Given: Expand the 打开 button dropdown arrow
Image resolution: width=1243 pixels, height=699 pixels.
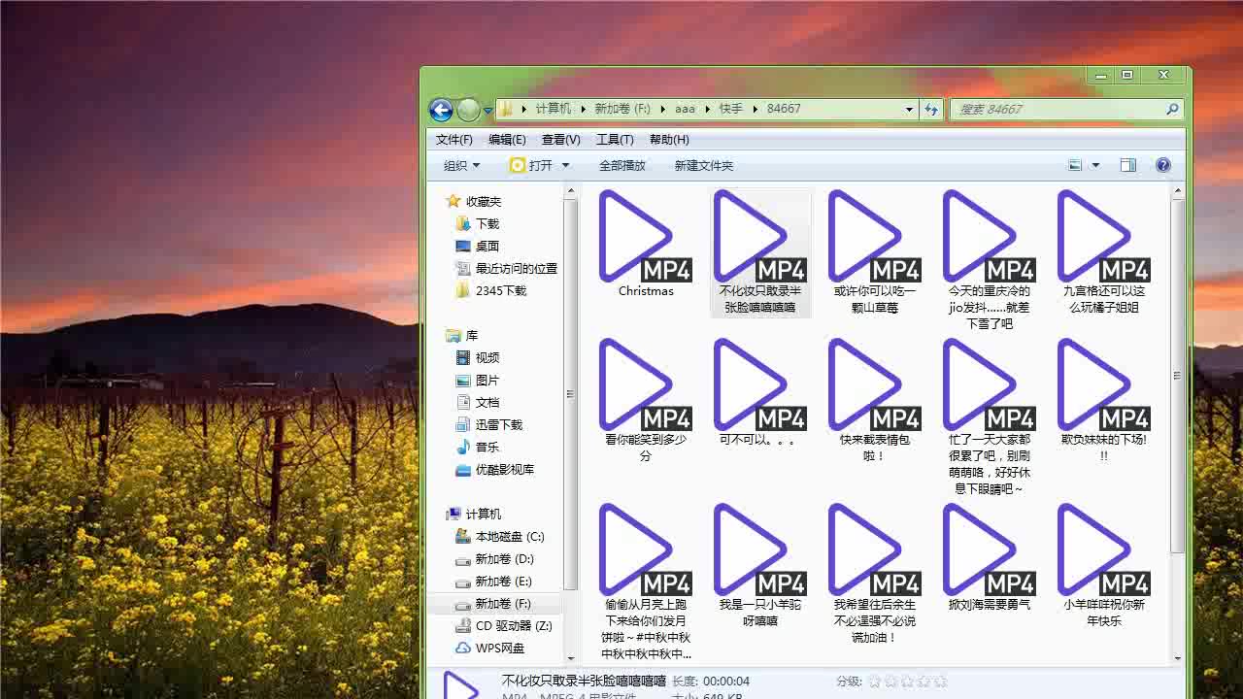Looking at the screenshot, I should 566,165.
